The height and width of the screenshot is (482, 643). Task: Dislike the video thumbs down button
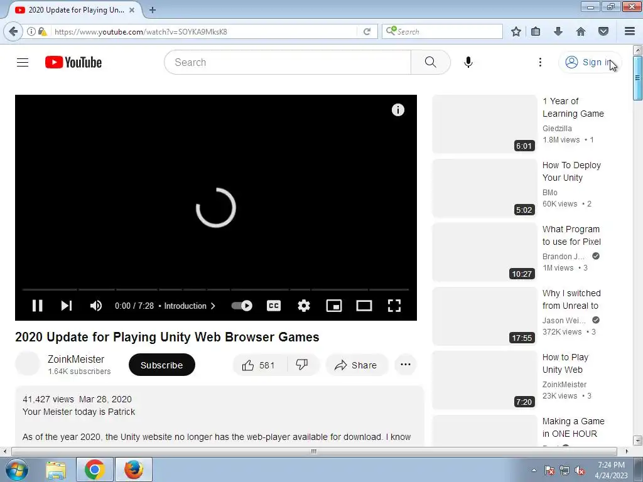tap(302, 365)
